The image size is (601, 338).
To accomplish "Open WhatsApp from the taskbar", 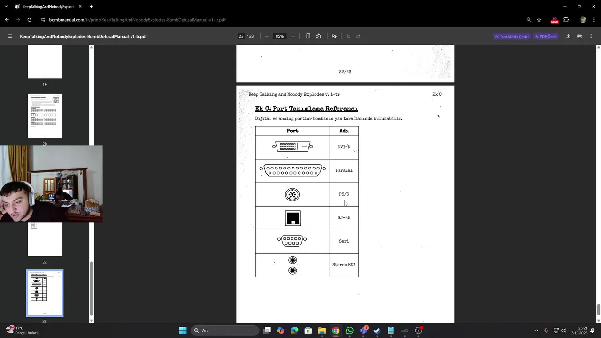I will pos(349,330).
